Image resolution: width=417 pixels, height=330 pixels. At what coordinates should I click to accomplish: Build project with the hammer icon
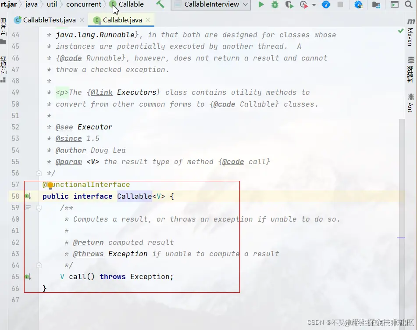(160, 4)
